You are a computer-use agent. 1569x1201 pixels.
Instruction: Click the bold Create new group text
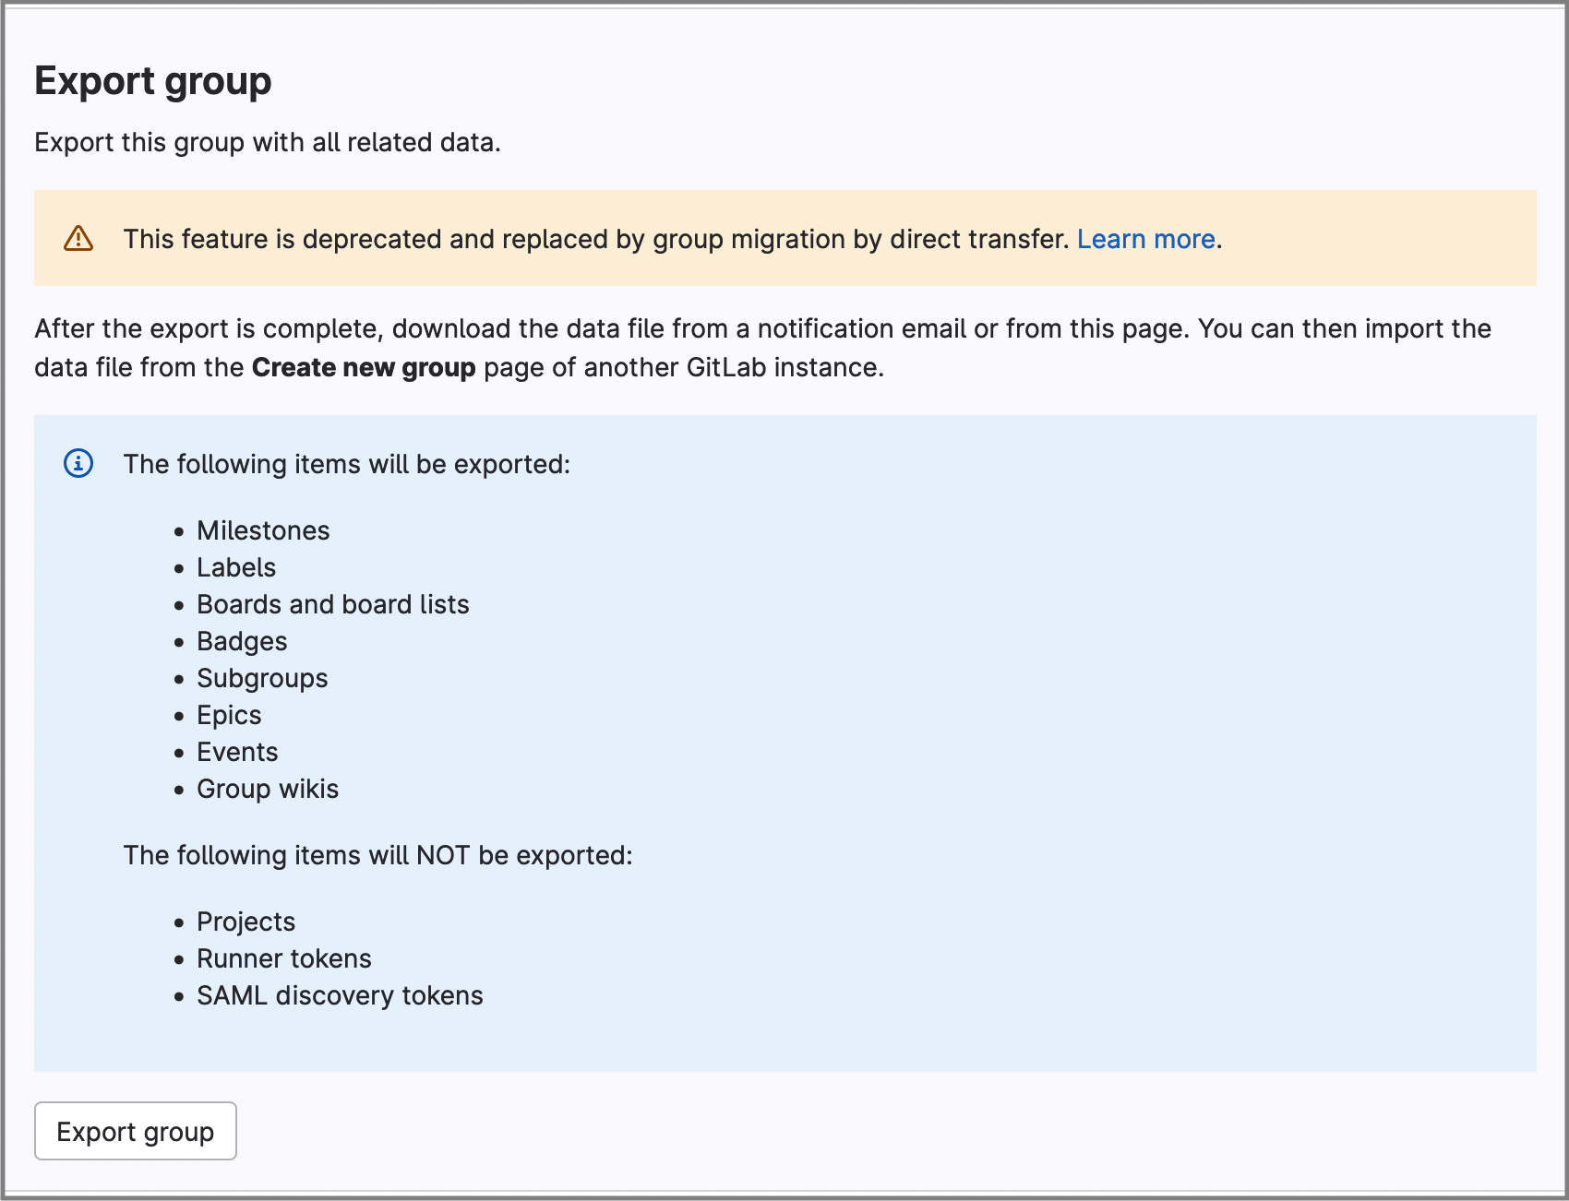(x=364, y=367)
